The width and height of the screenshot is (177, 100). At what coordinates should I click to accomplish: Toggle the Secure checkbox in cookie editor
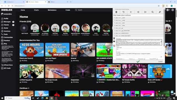(144, 59)
